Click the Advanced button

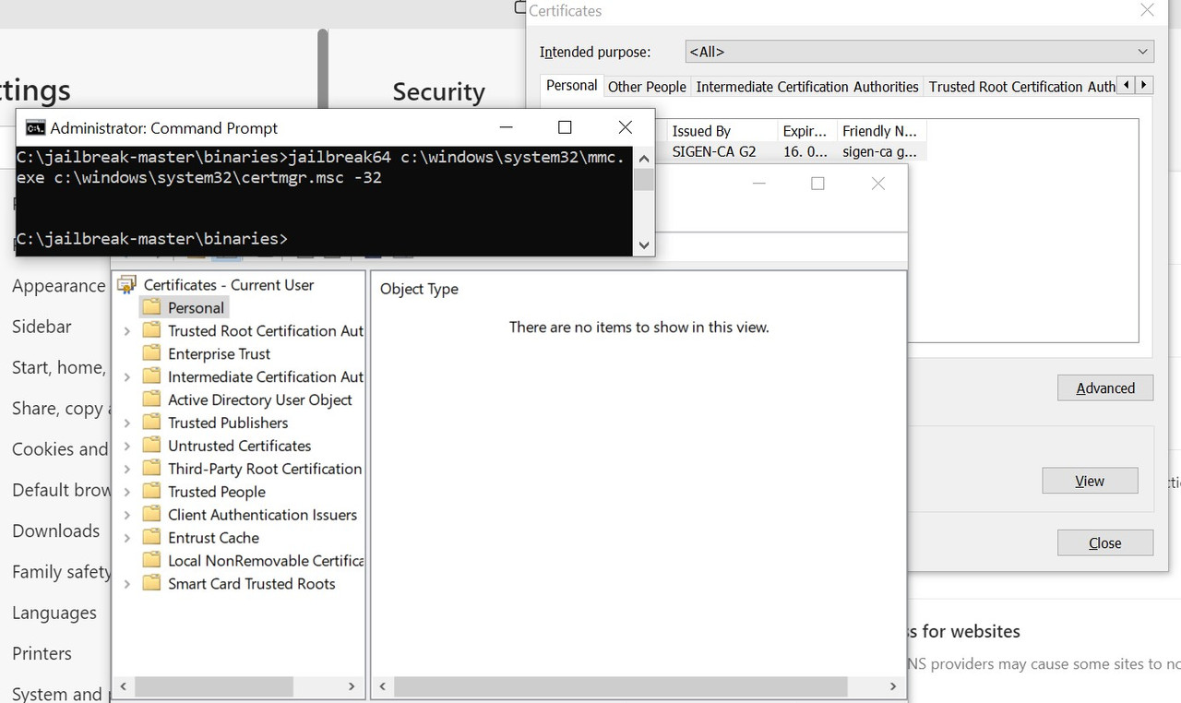(1105, 388)
